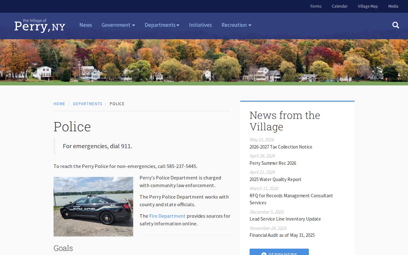Open the News navigation item
Screen dimensions: 408x255
(86, 25)
